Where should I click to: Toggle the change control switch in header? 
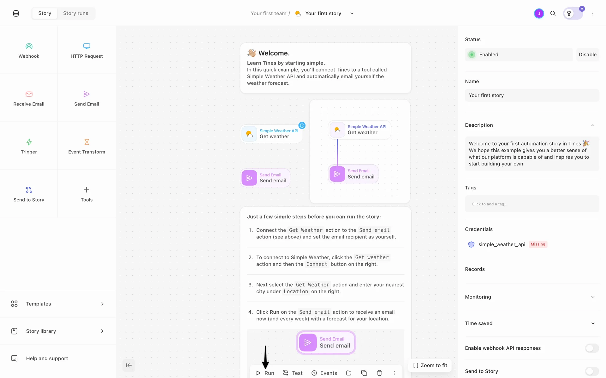click(x=573, y=14)
